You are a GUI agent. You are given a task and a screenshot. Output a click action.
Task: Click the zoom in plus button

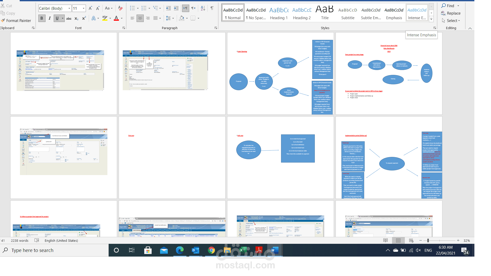click(x=458, y=240)
